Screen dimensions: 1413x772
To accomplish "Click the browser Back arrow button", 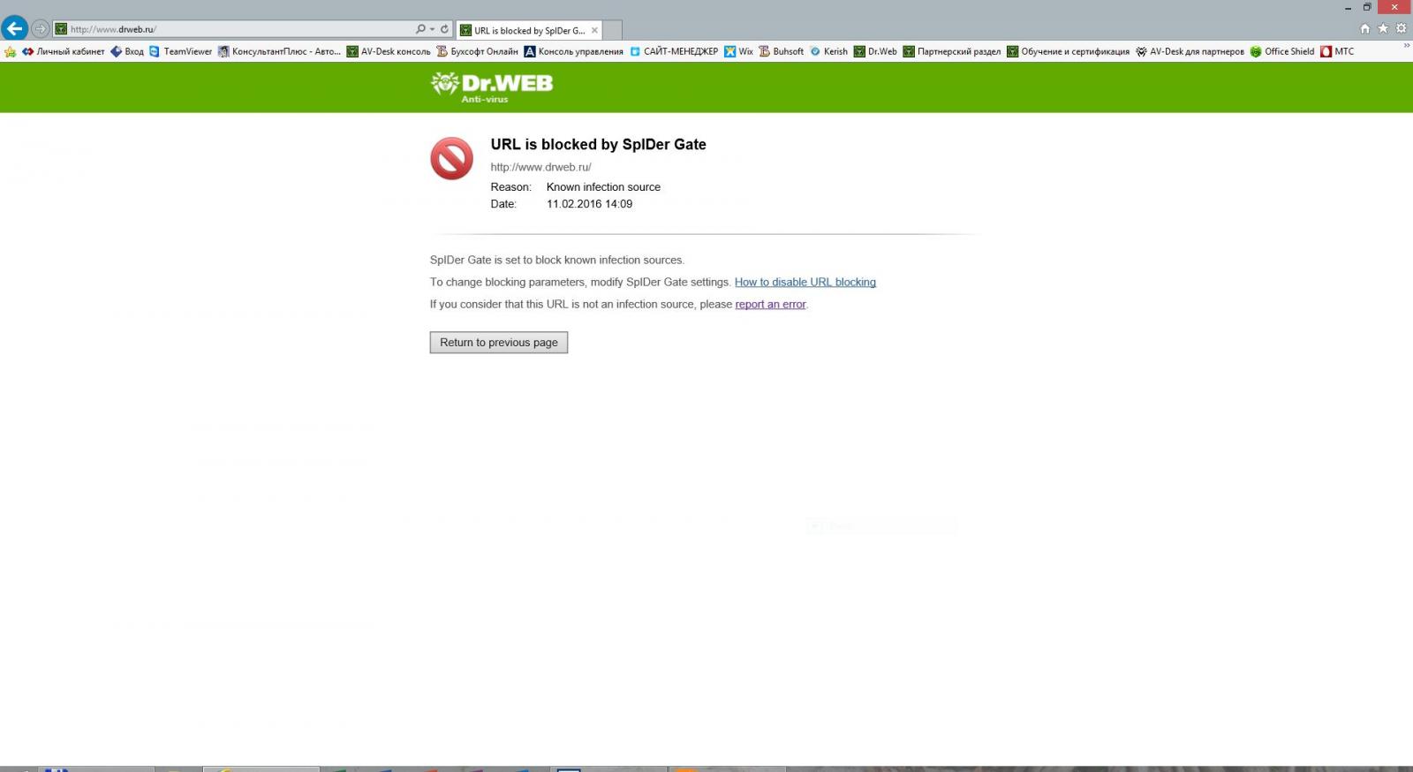I will pos(15,28).
